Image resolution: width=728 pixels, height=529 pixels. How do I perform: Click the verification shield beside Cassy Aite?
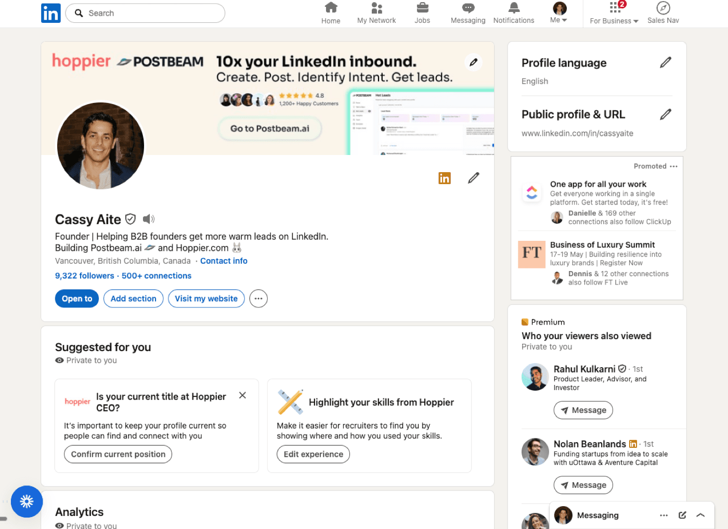(x=131, y=220)
